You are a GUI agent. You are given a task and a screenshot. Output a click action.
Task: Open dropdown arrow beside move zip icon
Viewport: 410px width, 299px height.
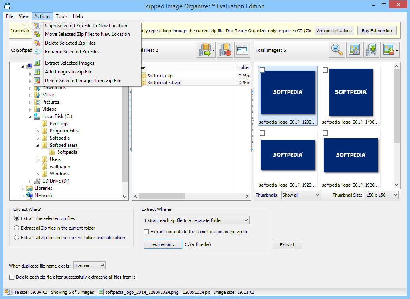pos(213,50)
